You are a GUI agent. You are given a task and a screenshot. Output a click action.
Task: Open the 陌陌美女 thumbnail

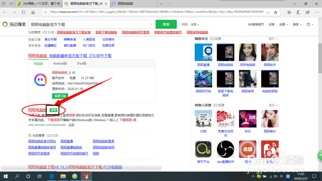coord(270,119)
